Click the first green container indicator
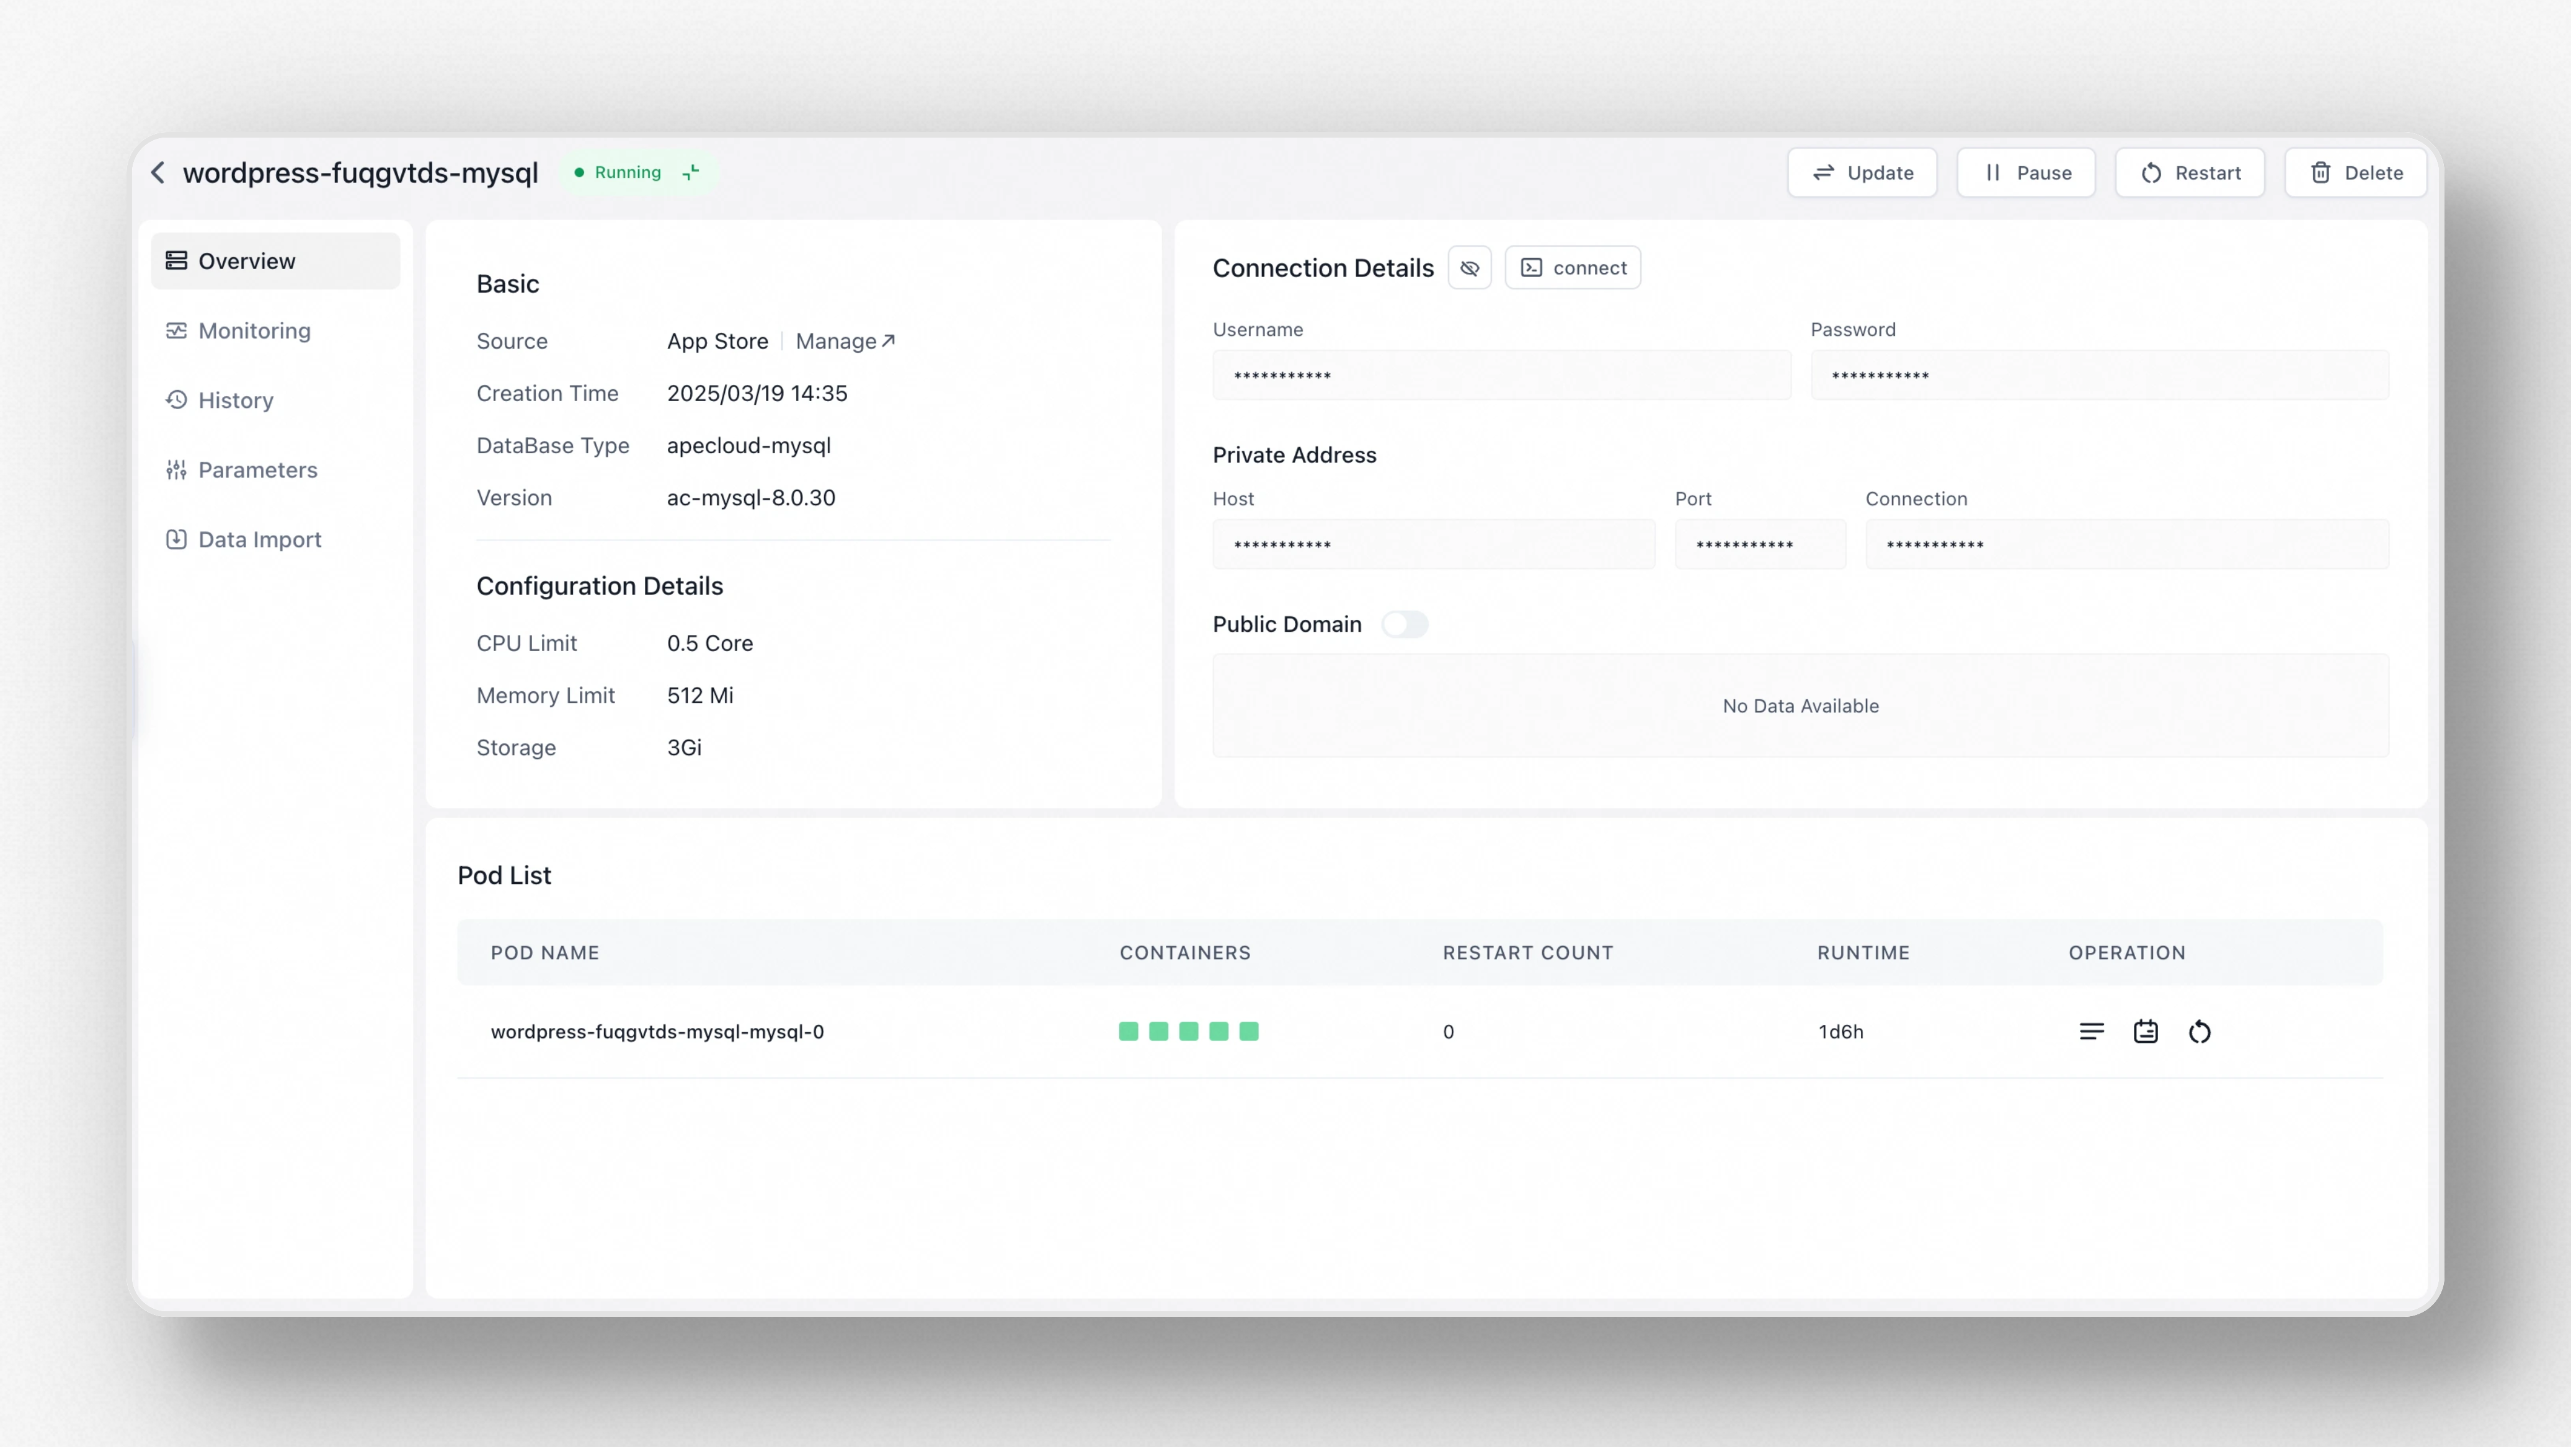The image size is (2571, 1447). (1128, 1031)
